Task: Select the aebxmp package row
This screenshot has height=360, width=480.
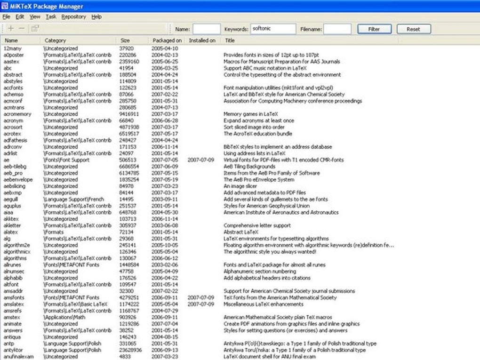Action: [199, 193]
